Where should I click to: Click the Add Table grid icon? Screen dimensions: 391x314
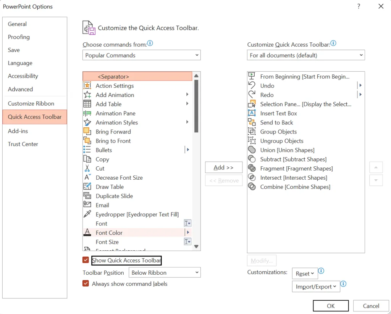[87, 104]
